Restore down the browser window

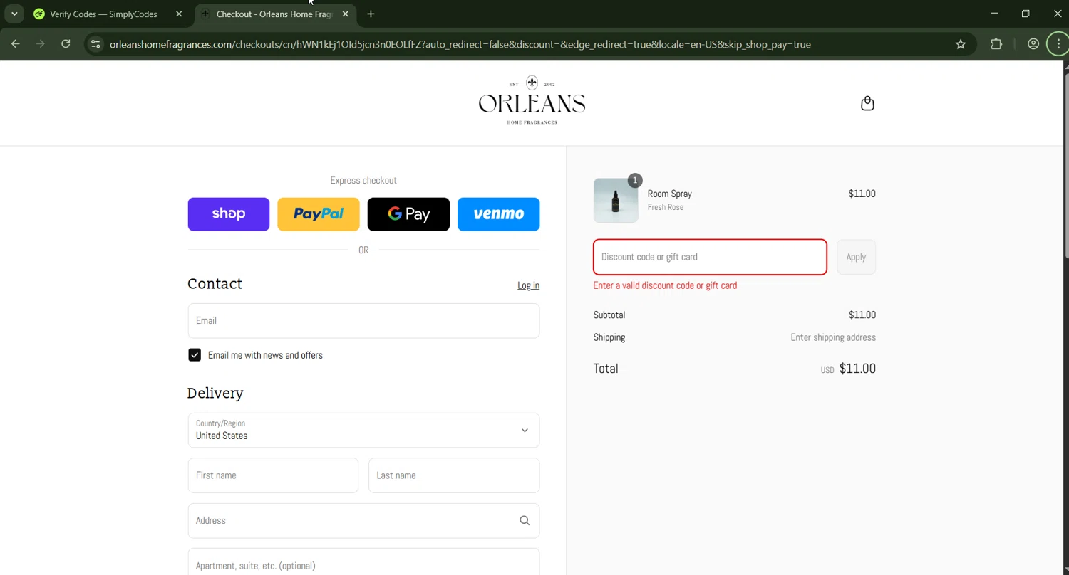pyautogui.click(x=1026, y=14)
